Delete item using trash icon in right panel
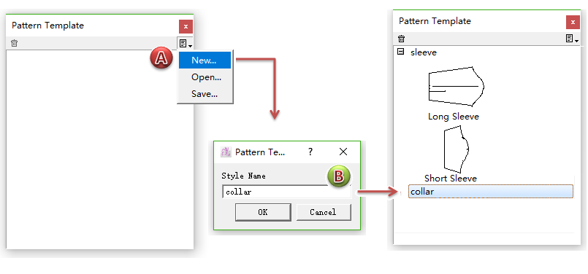Viewport: 588px width, 274px height. click(401, 39)
